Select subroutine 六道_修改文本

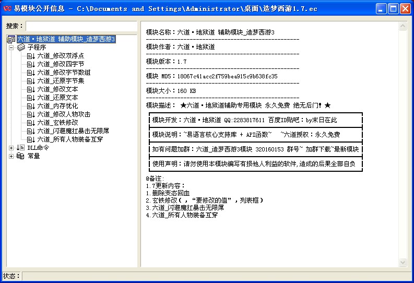[x=57, y=89]
